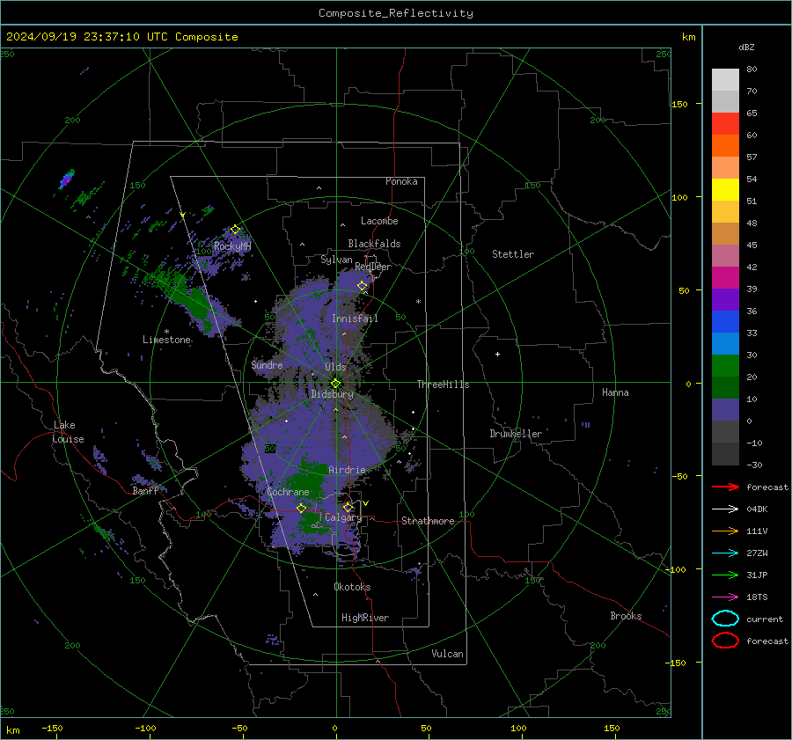Select the magenta swatch in dBZ scale
The width and height of the screenshot is (792, 740).
coord(725,277)
